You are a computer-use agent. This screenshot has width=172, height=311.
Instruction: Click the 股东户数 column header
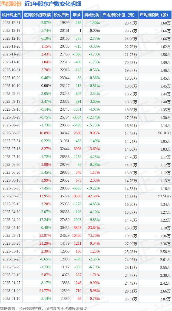pyautogui.click(x=61, y=15)
